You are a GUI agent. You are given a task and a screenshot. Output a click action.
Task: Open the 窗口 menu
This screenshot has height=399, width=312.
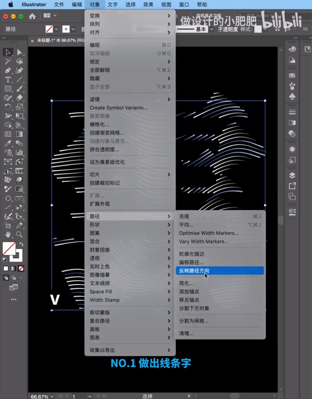click(x=184, y=5)
